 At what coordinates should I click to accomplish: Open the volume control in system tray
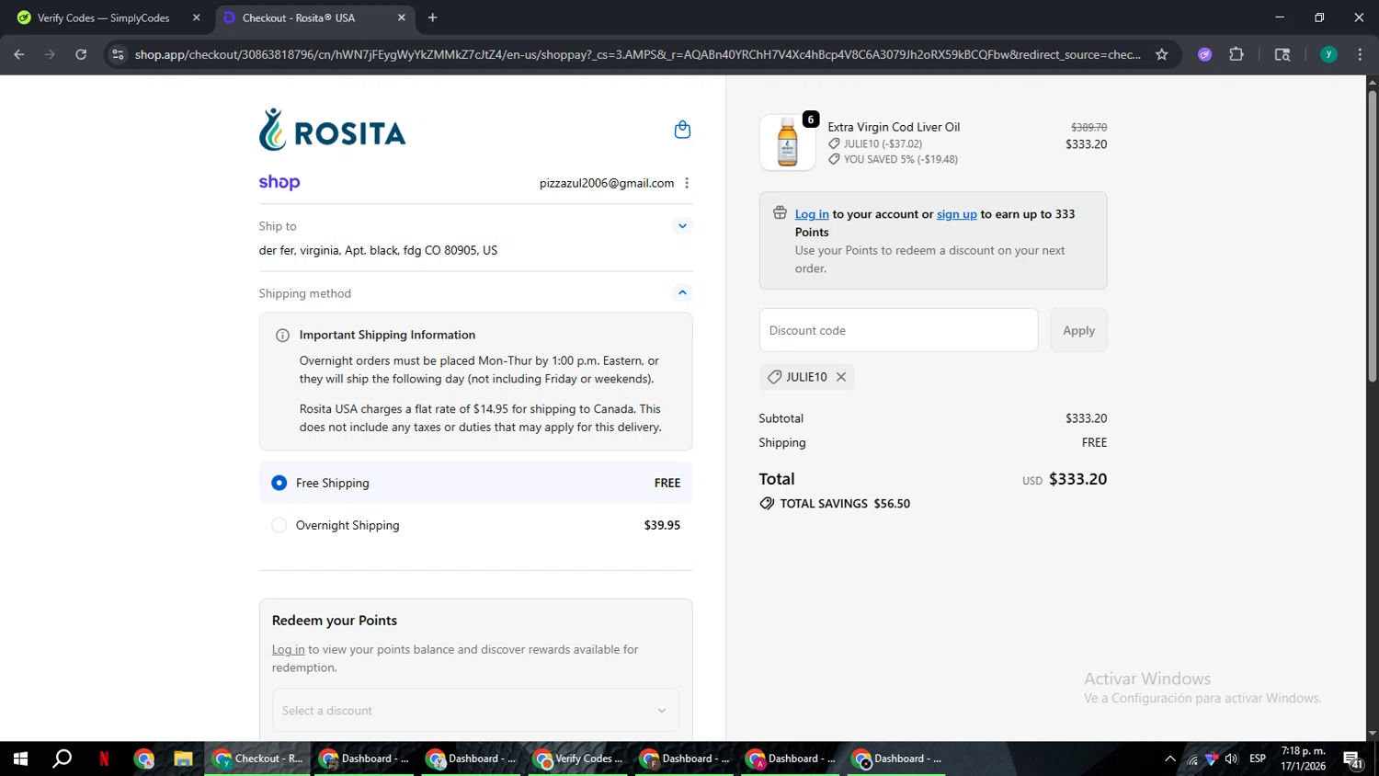1232,759
